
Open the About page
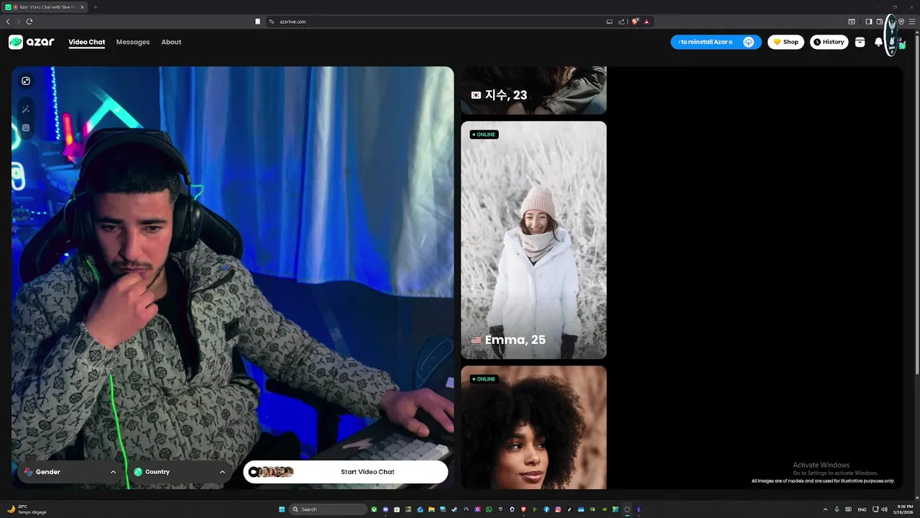pyautogui.click(x=171, y=42)
